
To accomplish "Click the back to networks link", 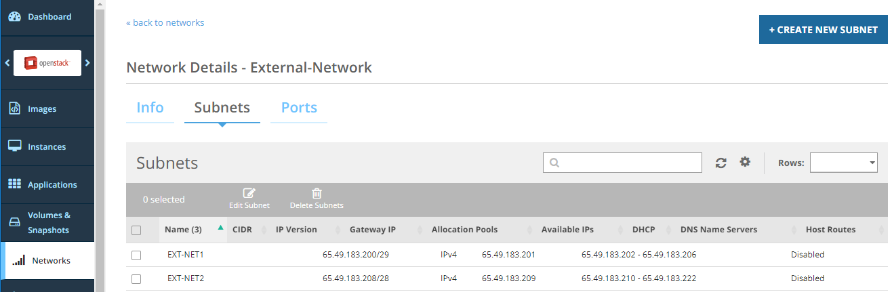I will (x=165, y=23).
